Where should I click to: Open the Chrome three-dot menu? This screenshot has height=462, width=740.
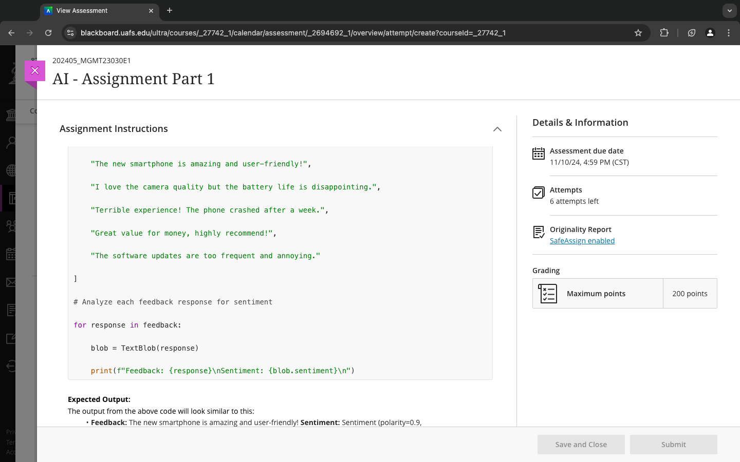tap(729, 33)
